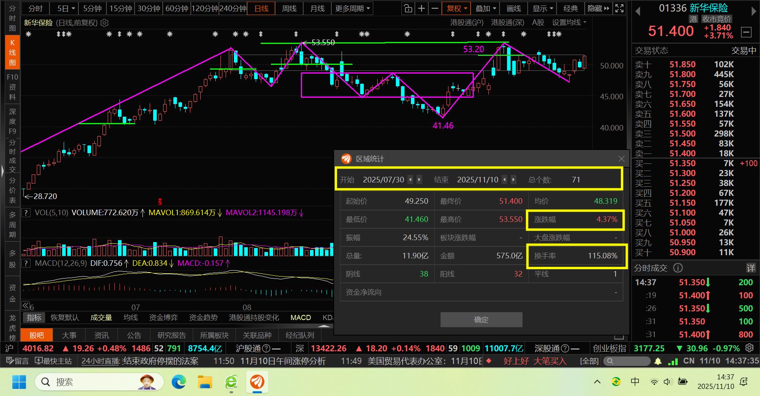Viewport: 760px width, 396px height.
Task: Open chart settings gear next to 新华保险 title
Action: (x=104, y=23)
